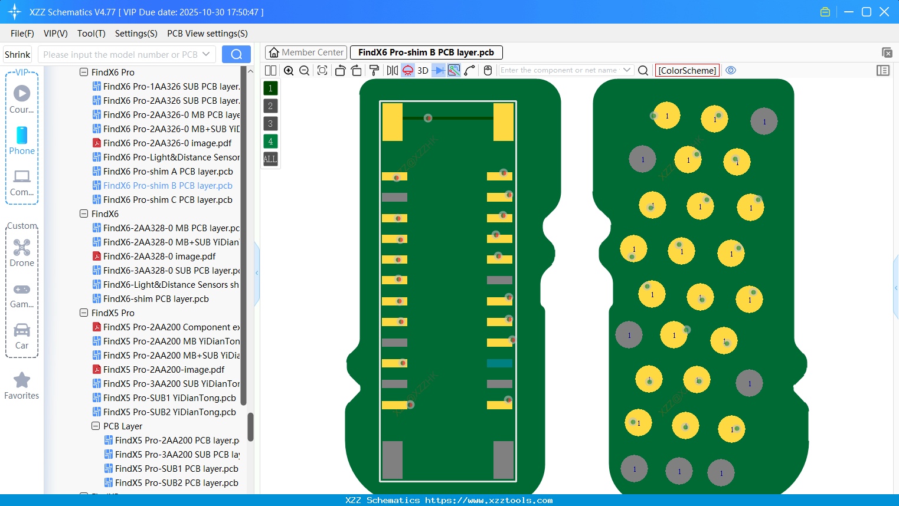The height and width of the screenshot is (506, 899).
Task: Select the Computer category in sidebar
Action: 22,182
